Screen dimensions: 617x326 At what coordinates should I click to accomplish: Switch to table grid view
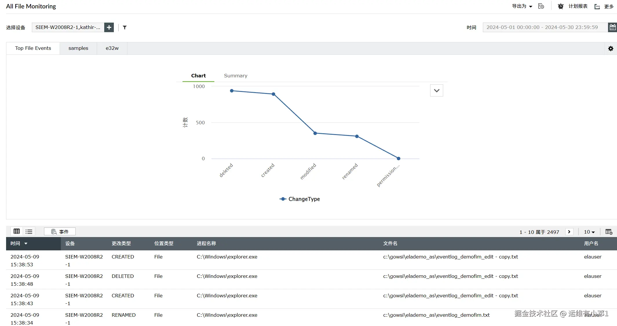pos(17,232)
